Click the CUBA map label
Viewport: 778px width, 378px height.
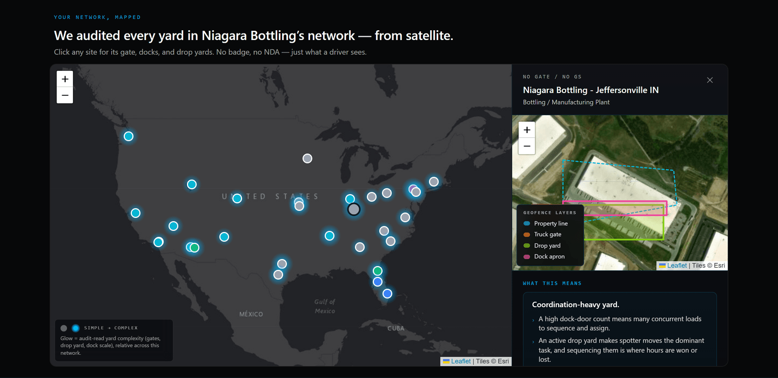click(395, 328)
